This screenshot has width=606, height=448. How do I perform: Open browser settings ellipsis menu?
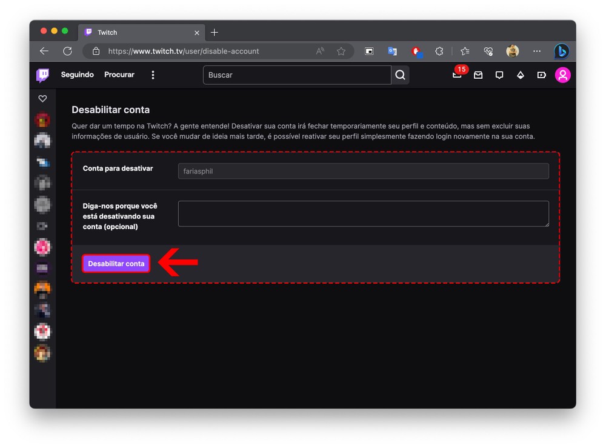[x=537, y=51]
